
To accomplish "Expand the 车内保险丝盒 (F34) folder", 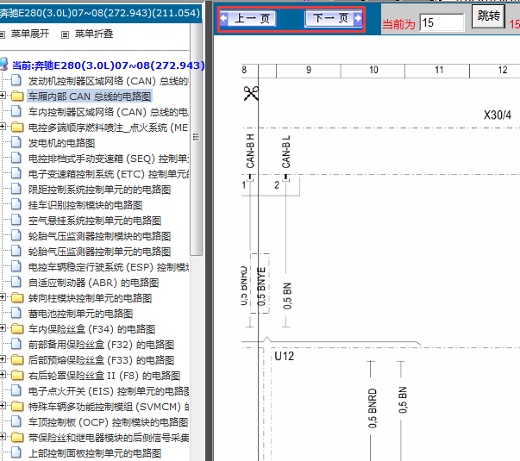I will pyautogui.click(x=3, y=328).
